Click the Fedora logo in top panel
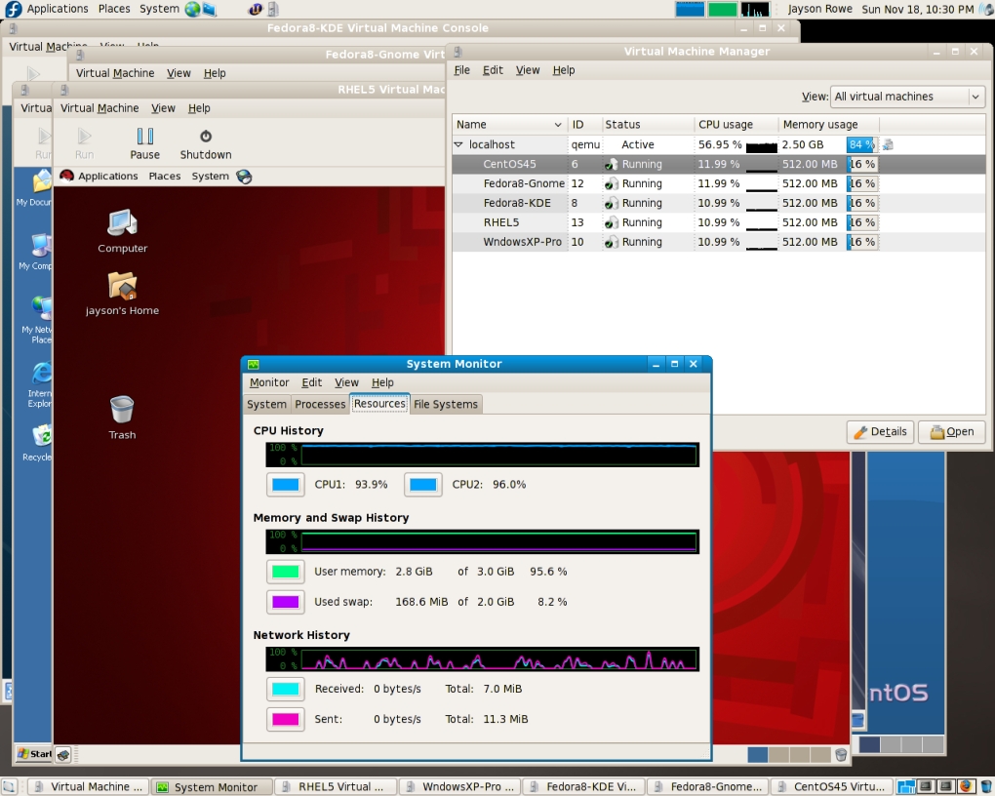This screenshot has width=995, height=796. (13, 9)
